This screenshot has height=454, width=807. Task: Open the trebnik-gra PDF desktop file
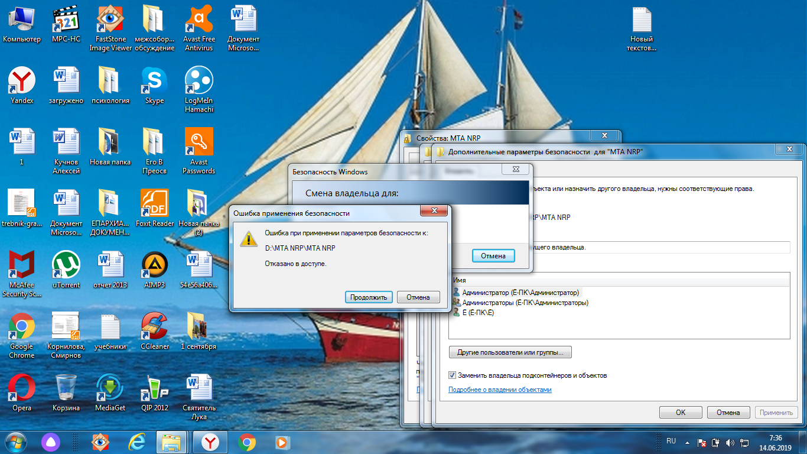22,208
